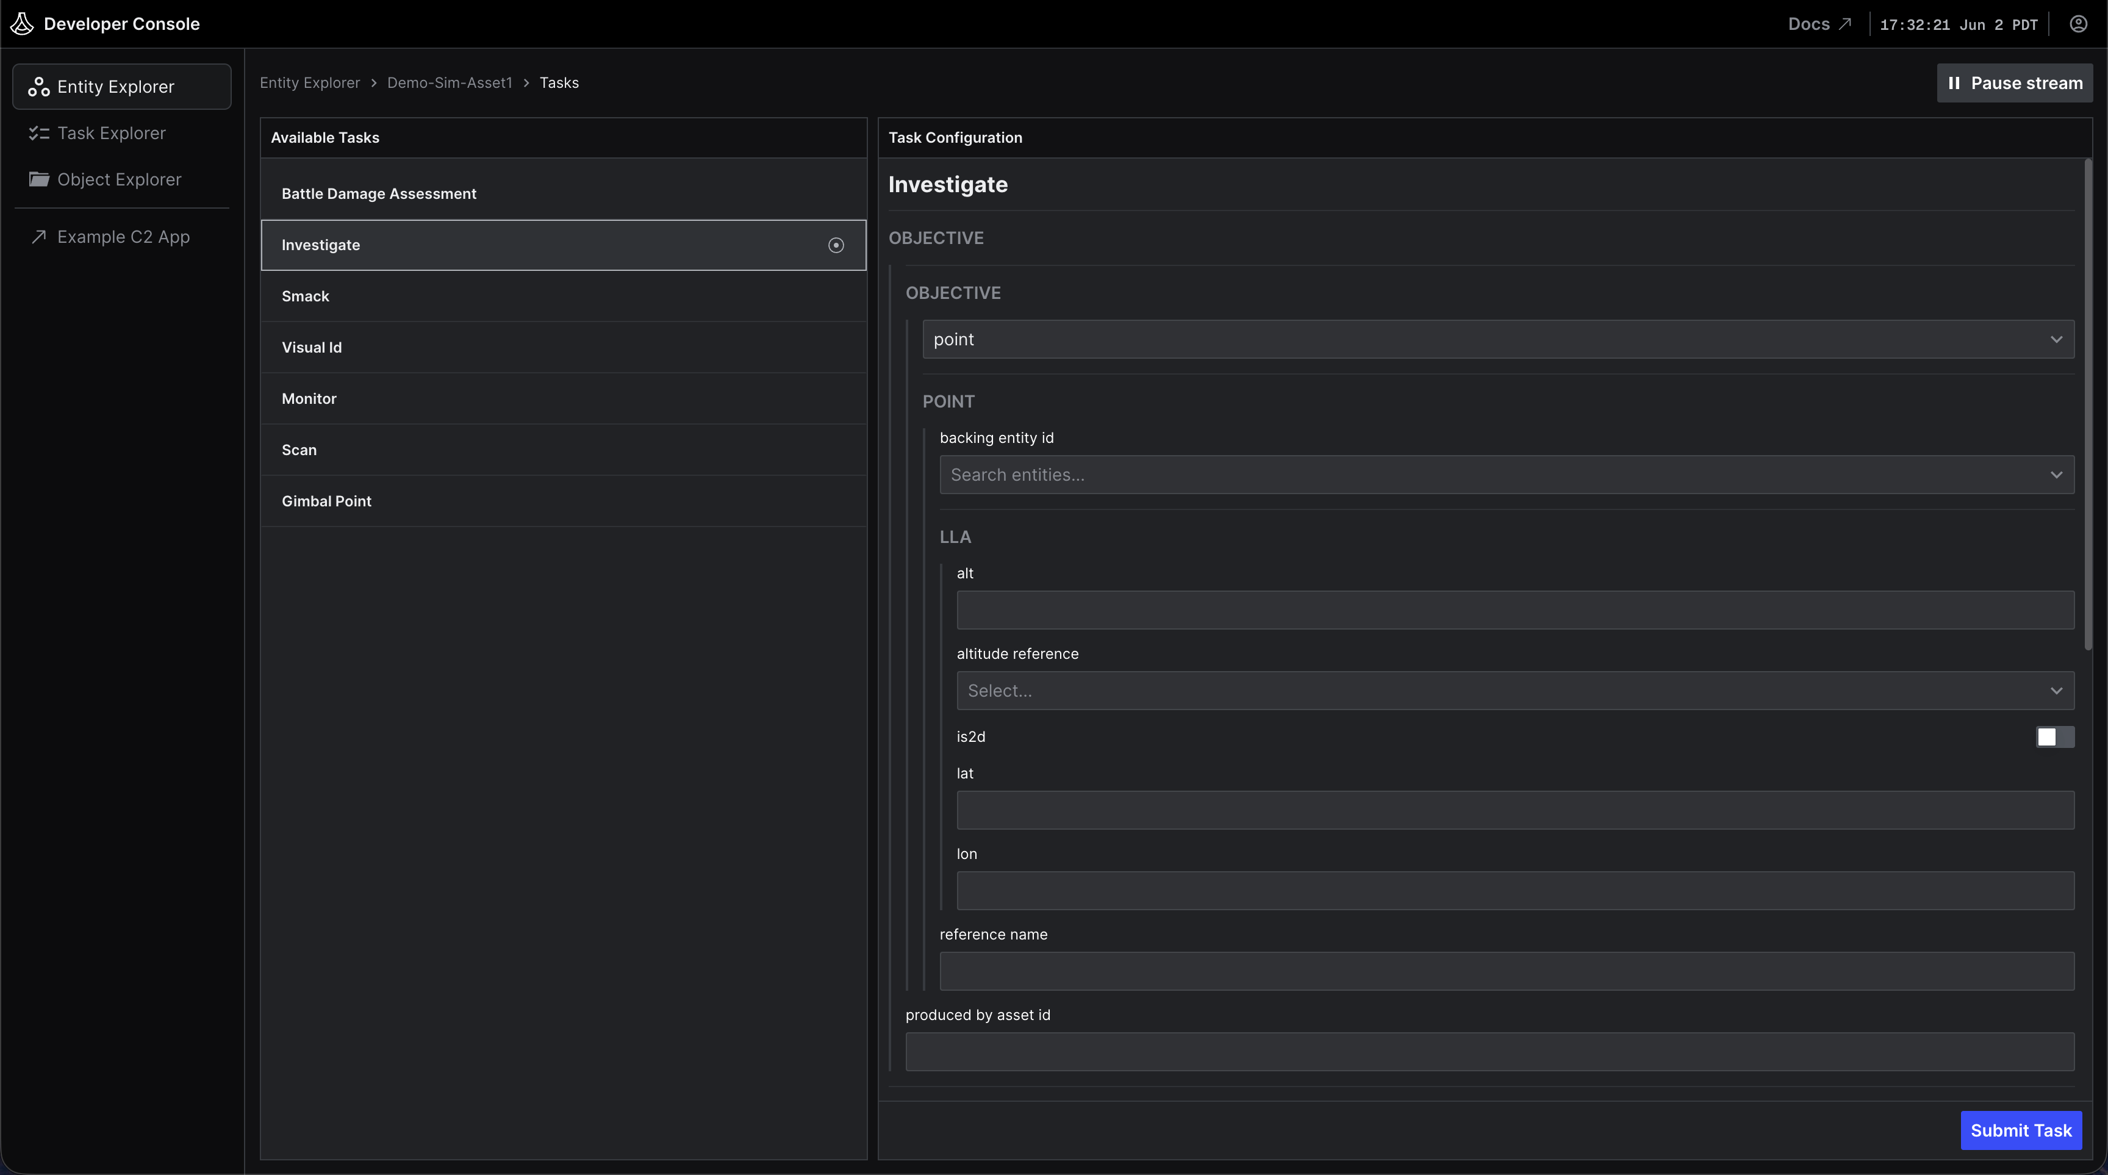Open the altitude reference Select dropdown
This screenshot has height=1175, width=2108.
1515,691
